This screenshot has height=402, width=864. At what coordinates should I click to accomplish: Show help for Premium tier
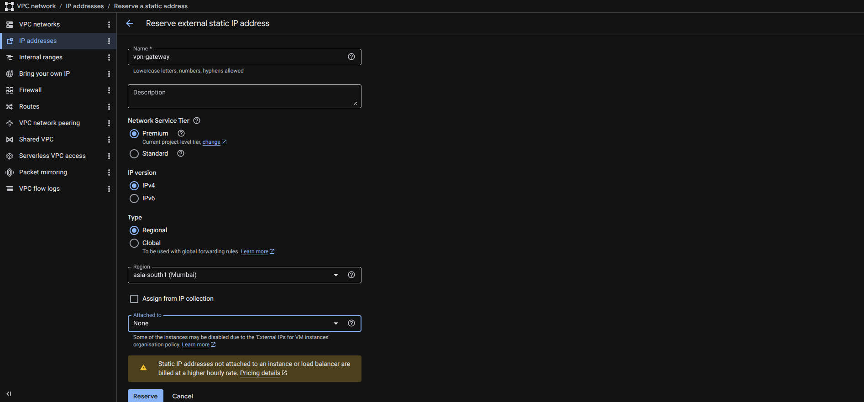181,133
